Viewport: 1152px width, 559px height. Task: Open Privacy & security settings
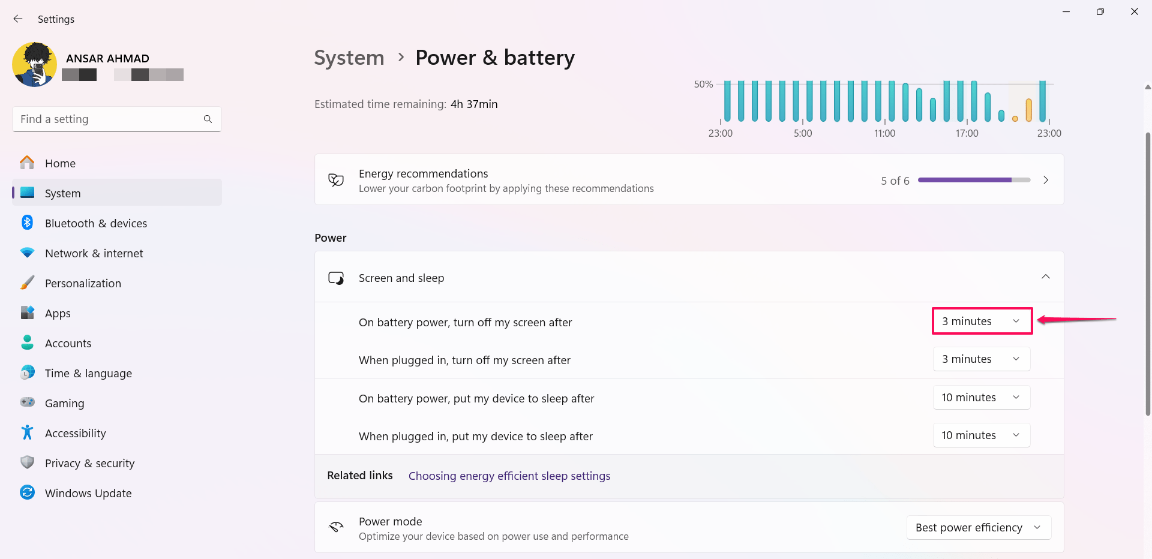89,463
